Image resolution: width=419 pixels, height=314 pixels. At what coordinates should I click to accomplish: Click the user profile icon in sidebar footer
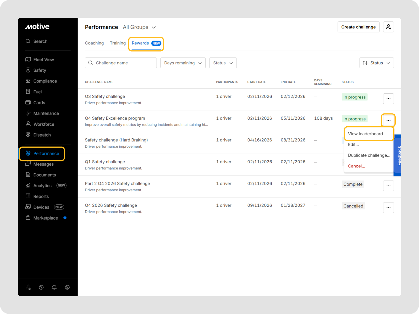pyautogui.click(x=67, y=287)
